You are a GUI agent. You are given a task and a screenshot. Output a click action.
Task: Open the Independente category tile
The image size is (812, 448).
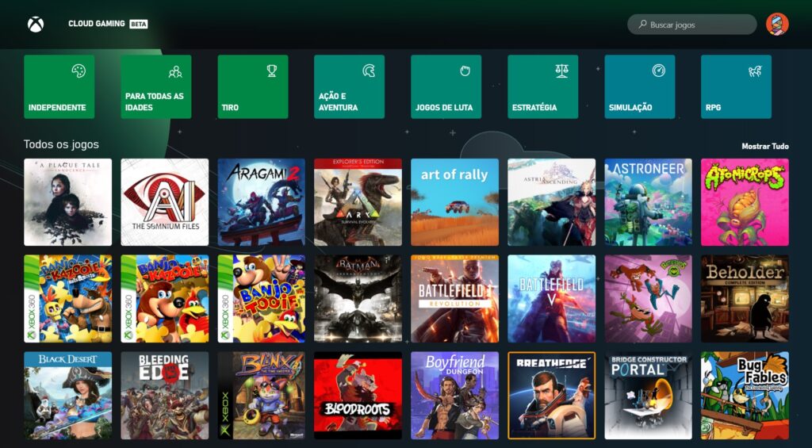point(59,86)
